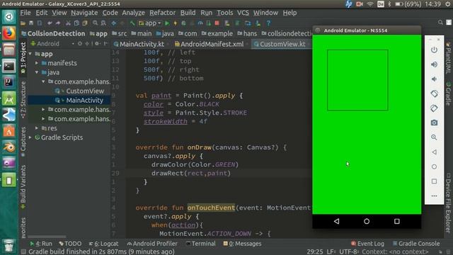Expand Gradle Scripts node
453x255 pixels.
click(30, 137)
